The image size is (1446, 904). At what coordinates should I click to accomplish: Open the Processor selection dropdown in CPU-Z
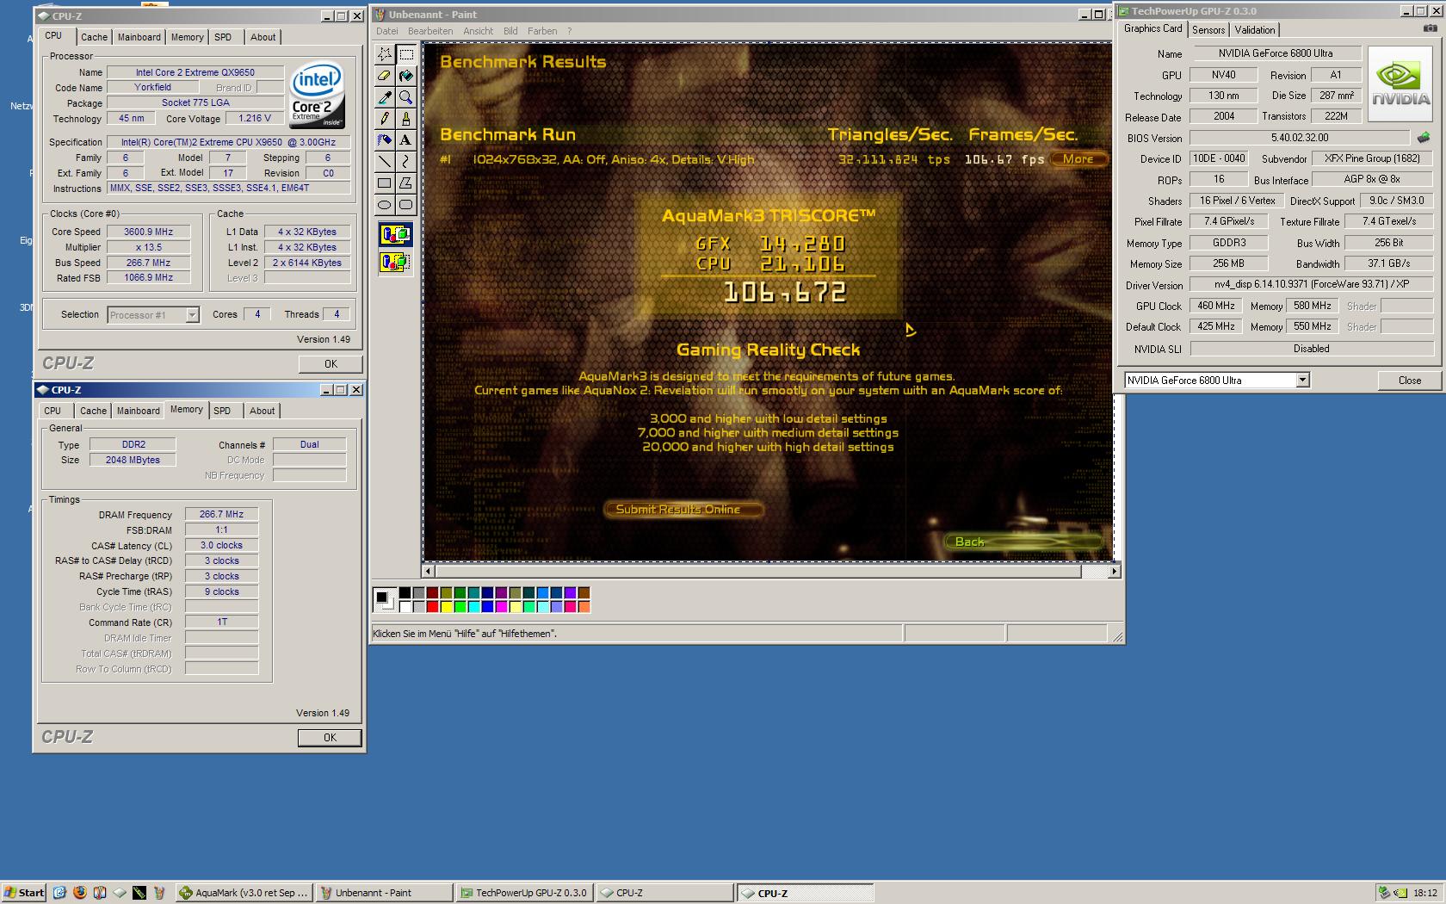click(193, 315)
